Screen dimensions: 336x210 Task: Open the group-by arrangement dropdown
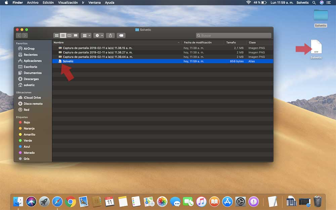(x=86, y=36)
